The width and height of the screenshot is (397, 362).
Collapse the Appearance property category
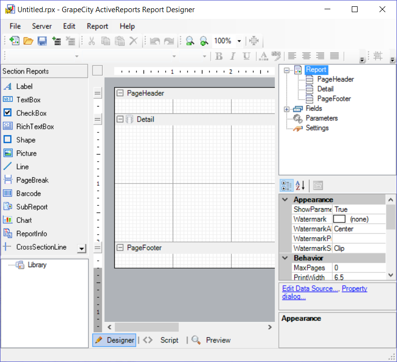coord(285,200)
